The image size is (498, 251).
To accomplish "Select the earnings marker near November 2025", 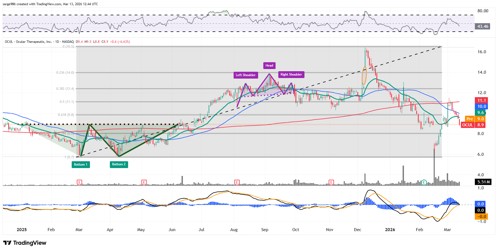I will [x=331, y=182].
